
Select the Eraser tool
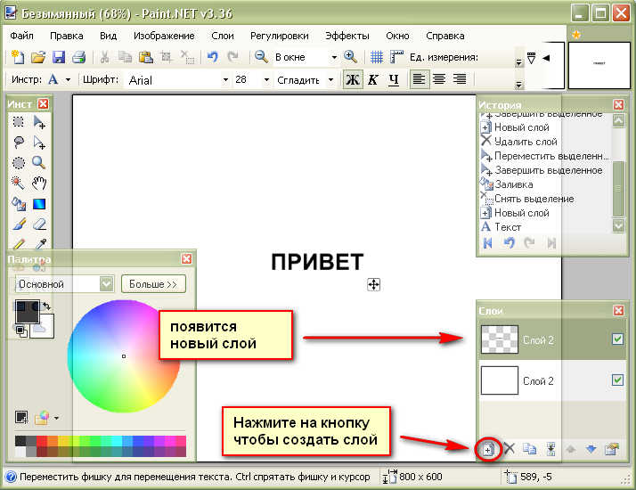click(x=39, y=224)
